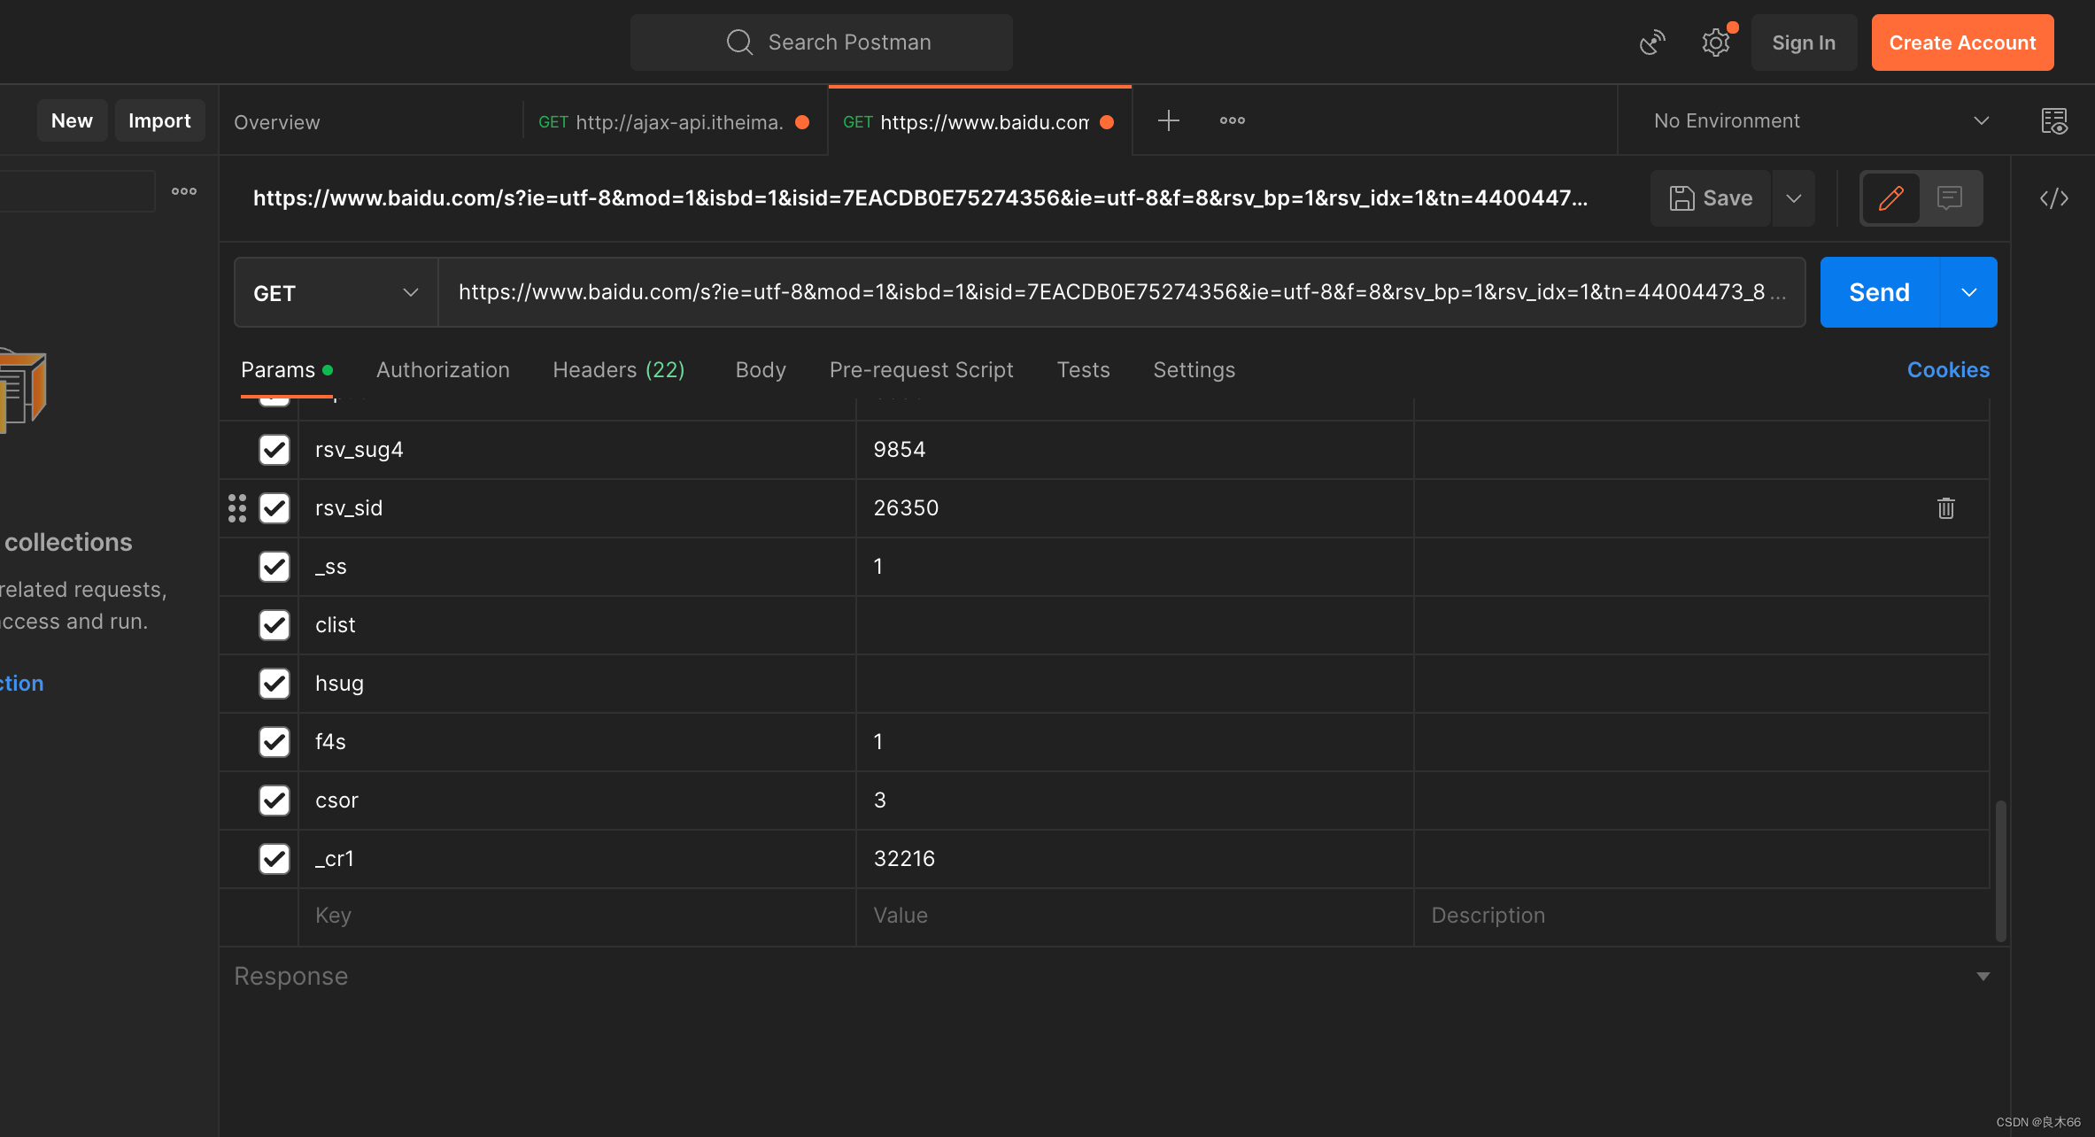Expand the Save options arrow
Screen dimensions: 2095x1137
(x=1793, y=198)
